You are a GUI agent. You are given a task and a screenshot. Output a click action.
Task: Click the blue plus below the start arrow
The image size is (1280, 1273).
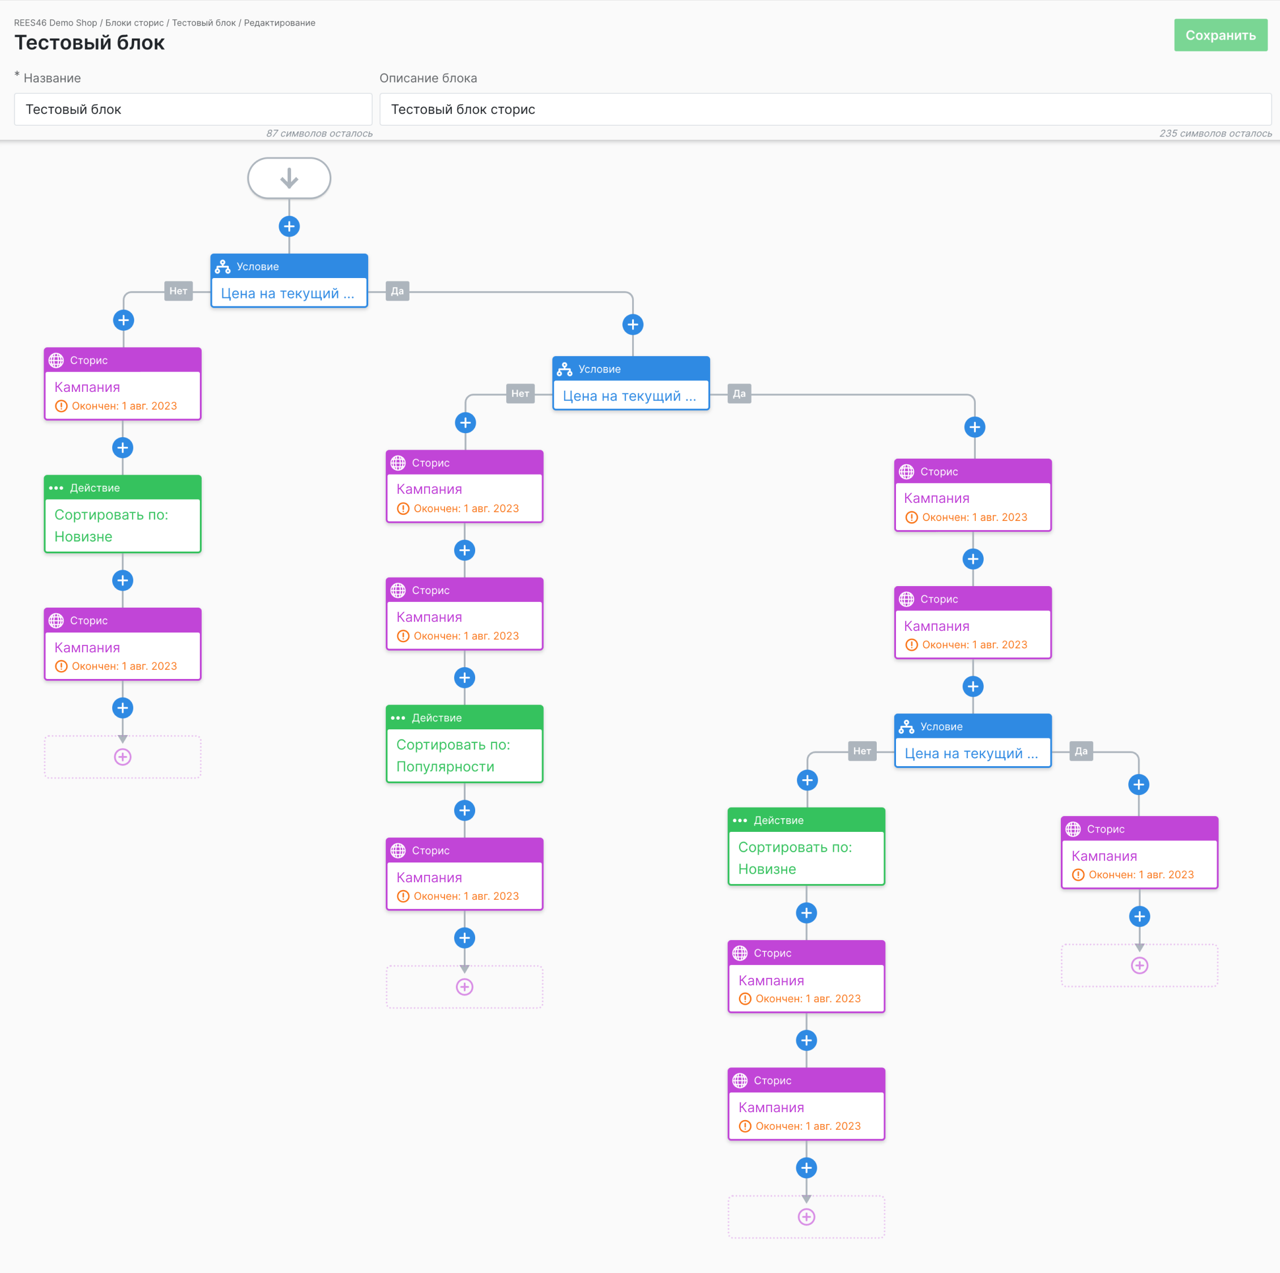coord(289,227)
